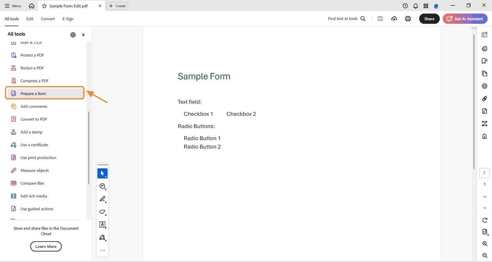Click the Print document icon
The image size is (492, 262).
point(408,18)
